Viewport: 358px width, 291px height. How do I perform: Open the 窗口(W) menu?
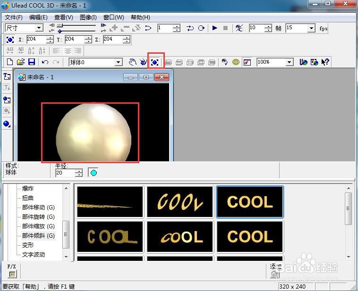coord(113,17)
